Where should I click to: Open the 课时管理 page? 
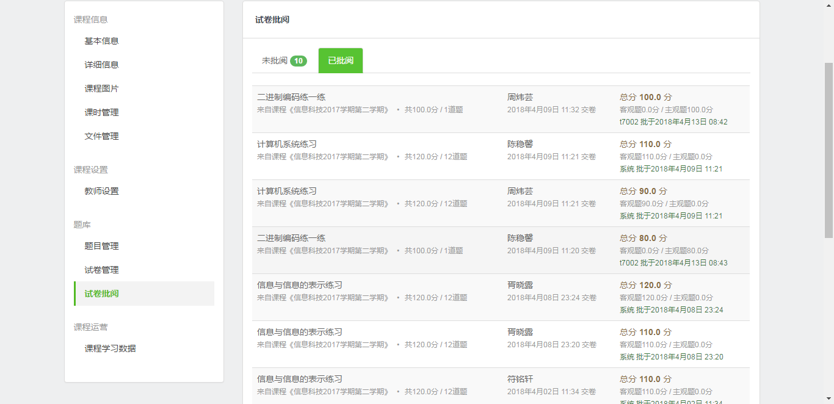(x=101, y=112)
